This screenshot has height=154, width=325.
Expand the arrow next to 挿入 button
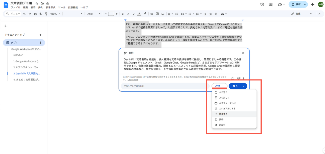coord(244,86)
